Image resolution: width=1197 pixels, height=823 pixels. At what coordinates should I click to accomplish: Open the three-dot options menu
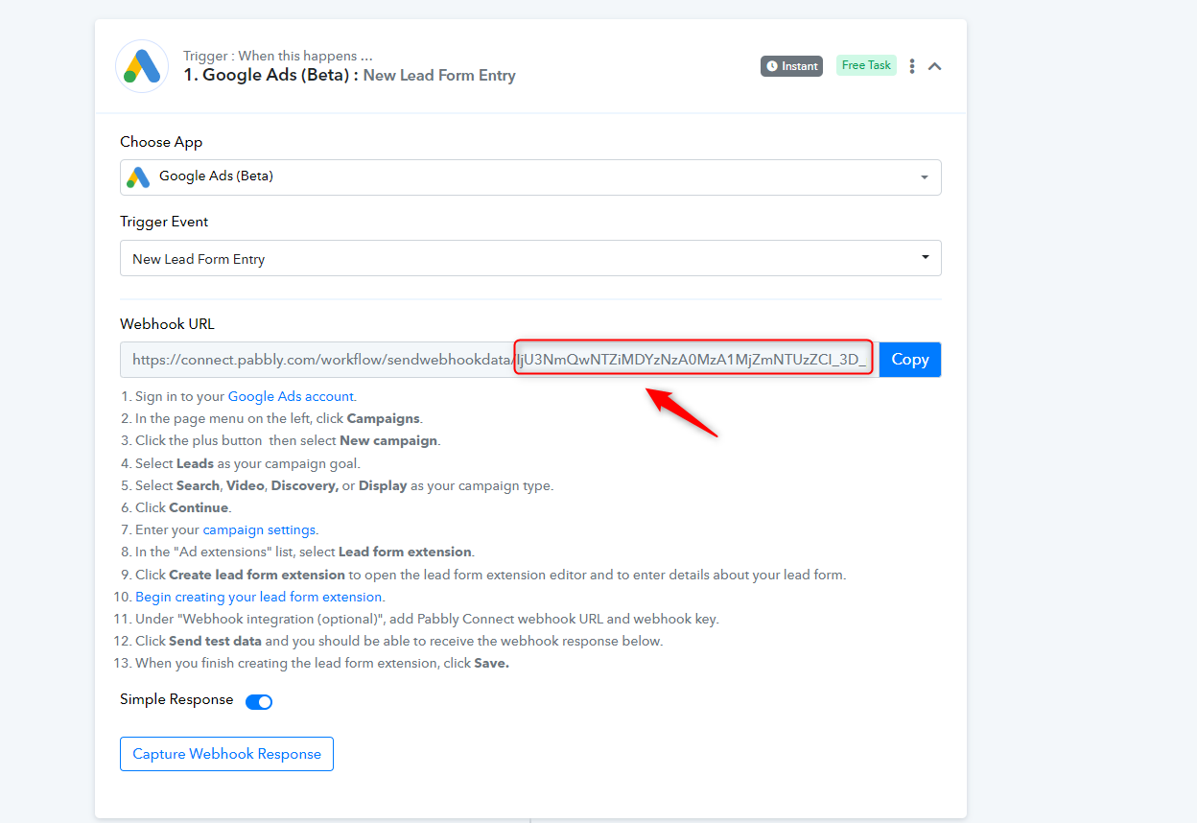(x=912, y=66)
